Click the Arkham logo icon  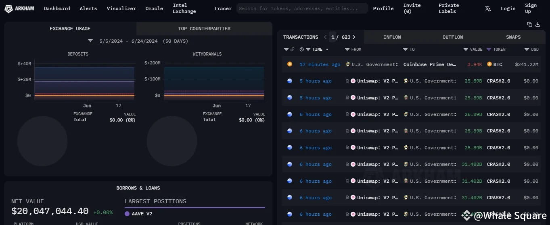(x=8, y=8)
